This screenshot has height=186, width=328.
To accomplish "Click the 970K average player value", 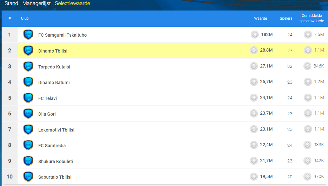I will (x=318, y=176).
